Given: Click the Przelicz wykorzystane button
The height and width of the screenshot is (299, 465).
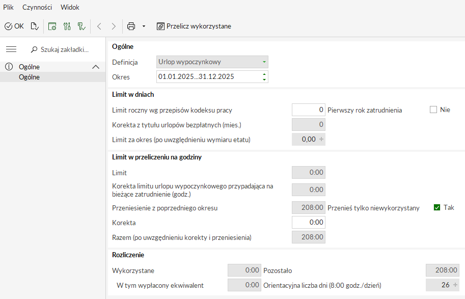Looking at the screenshot, I should tap(194, 26).
